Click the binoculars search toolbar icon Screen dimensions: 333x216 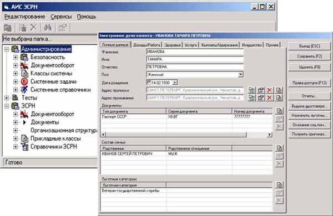[48, 28]
